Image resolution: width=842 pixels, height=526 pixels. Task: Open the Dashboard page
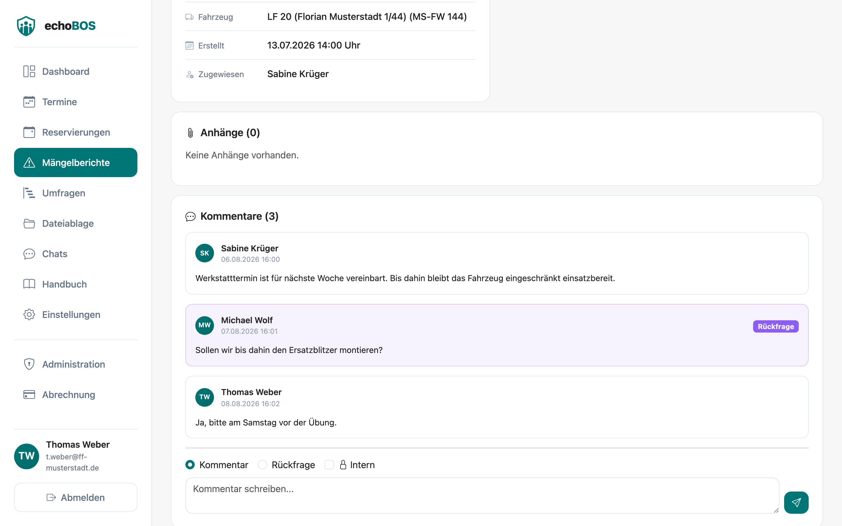[x=75, y=71]
